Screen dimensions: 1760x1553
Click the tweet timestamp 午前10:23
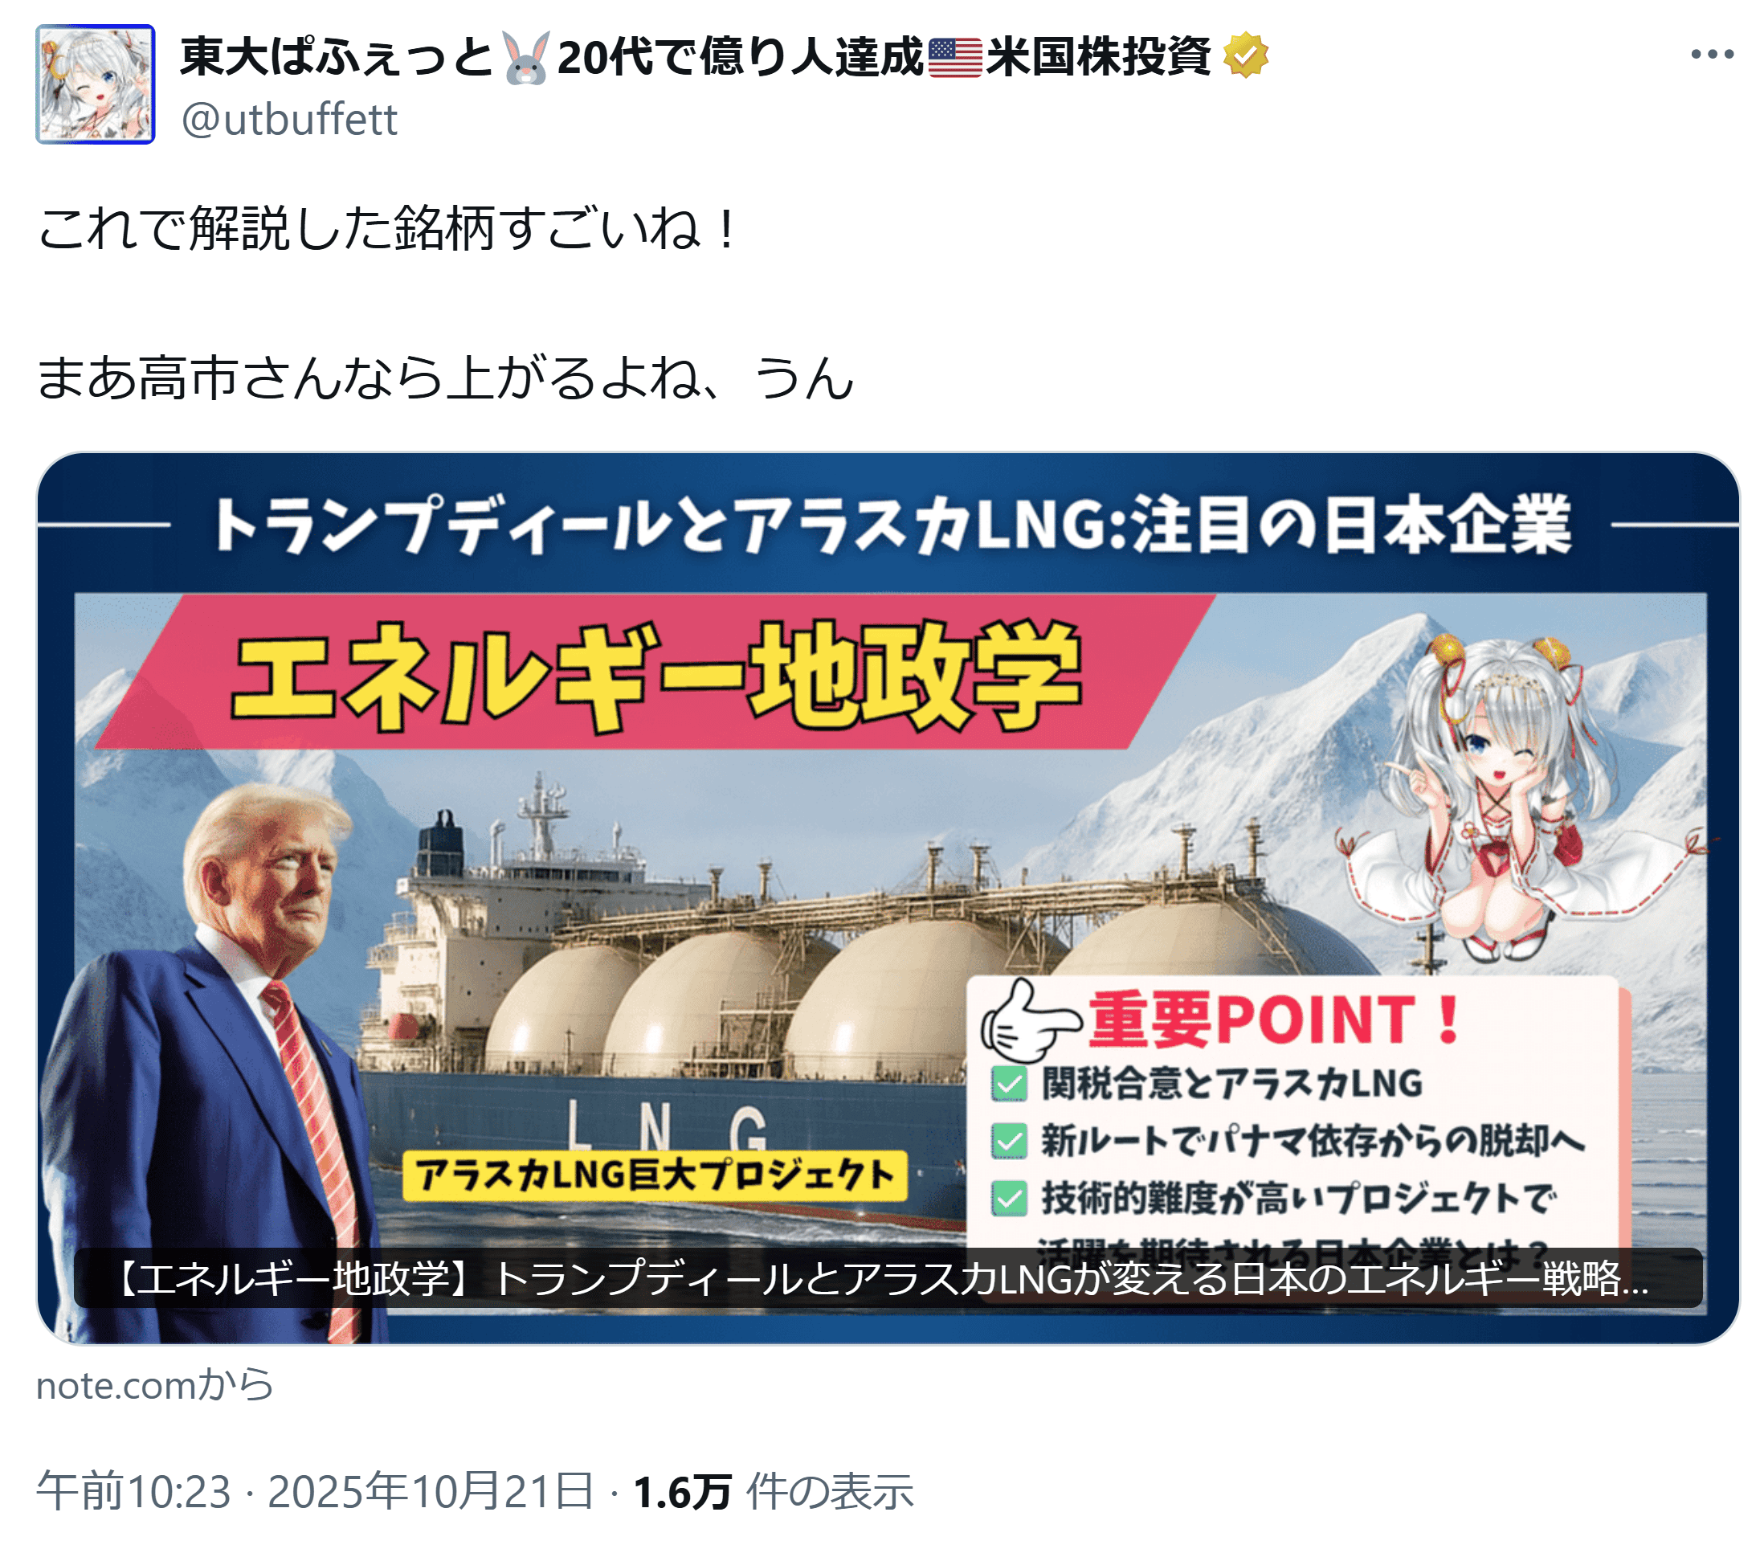click(133, 1492)
